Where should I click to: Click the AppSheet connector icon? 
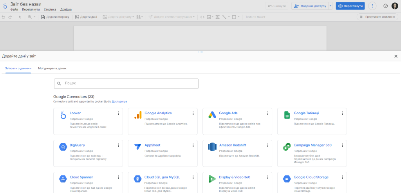pos(137,147)
